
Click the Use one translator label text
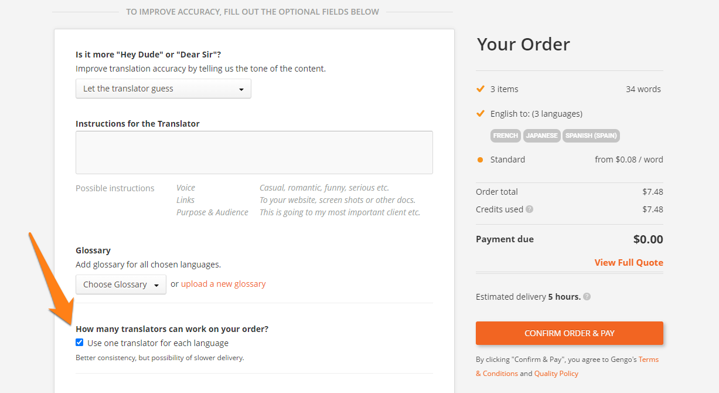(x=158, y=343)
